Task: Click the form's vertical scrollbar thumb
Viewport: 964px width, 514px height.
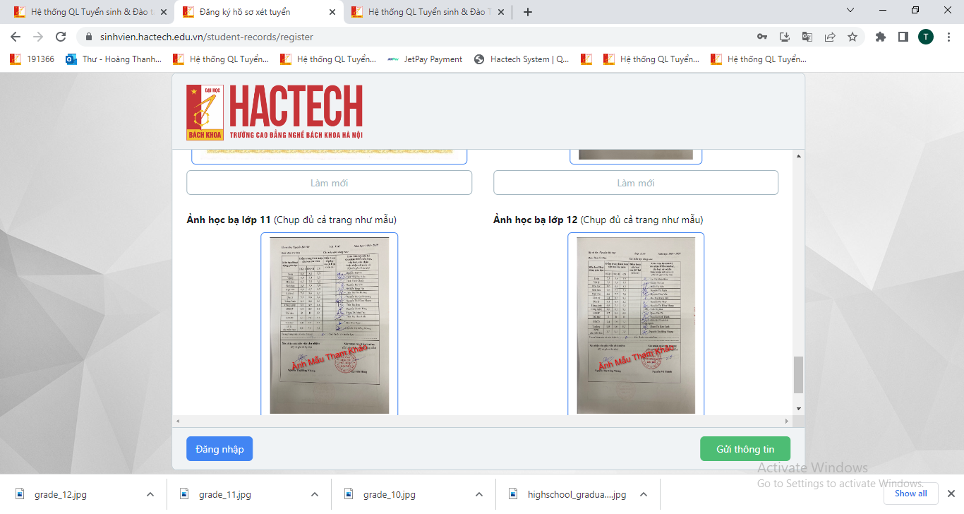Action: coord(798,375)
